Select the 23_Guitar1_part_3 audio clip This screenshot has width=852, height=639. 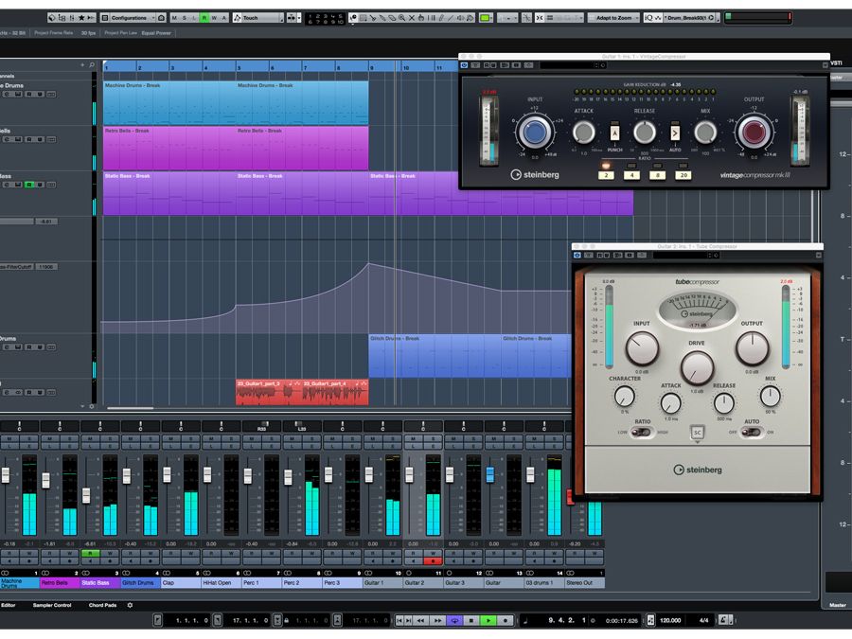pyautogui.click(x=269, y=392)
